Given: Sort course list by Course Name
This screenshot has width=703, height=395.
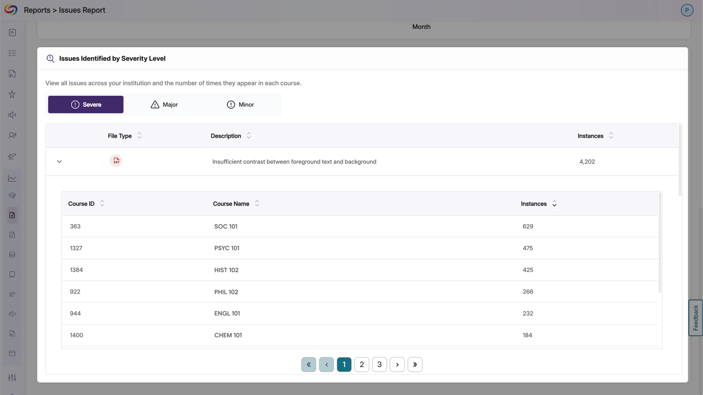Looking at the screenshot, I should click(257, 203).
